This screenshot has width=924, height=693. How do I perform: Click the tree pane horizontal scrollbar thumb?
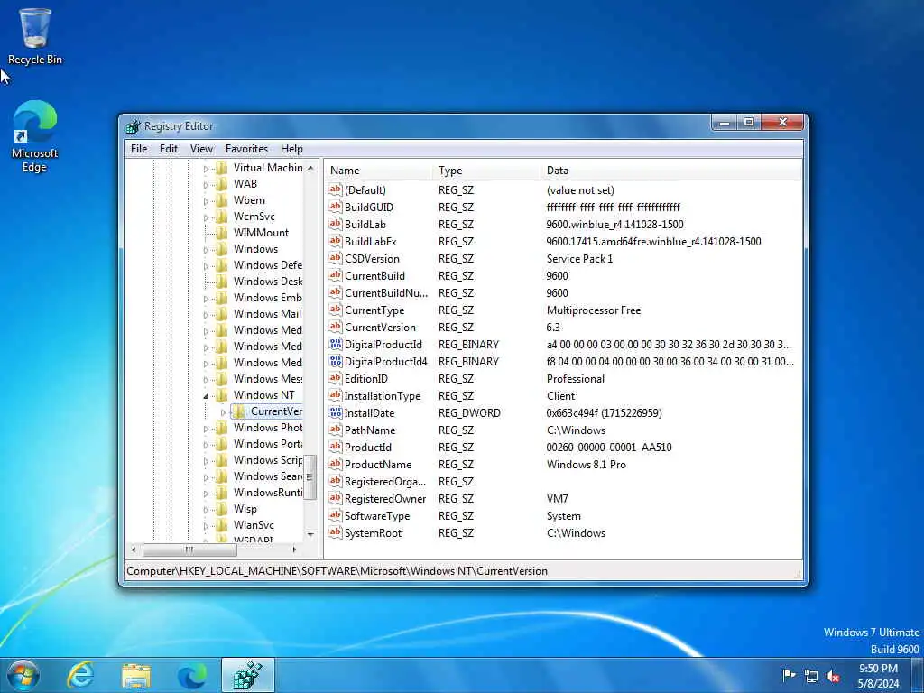pyautogui.click(x=189, y=550)
